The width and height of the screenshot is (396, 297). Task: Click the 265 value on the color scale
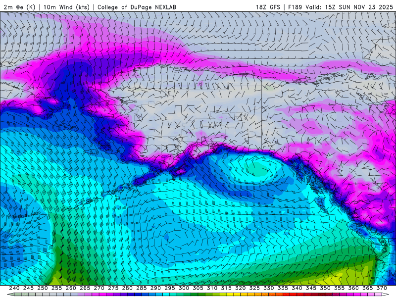coord(85,288)
